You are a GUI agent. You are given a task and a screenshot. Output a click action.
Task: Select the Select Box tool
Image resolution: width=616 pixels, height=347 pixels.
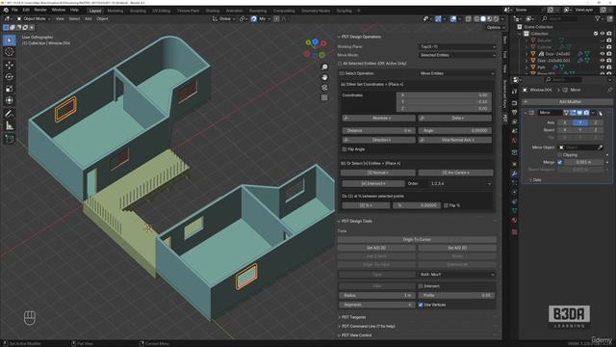click(10, 40)
